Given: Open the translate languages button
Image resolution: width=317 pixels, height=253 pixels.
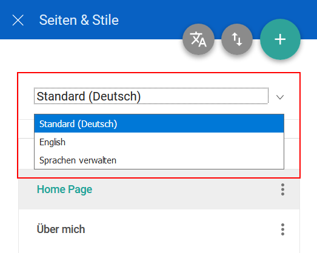Looking at the screenshot, I should click(x=198, y=39).
